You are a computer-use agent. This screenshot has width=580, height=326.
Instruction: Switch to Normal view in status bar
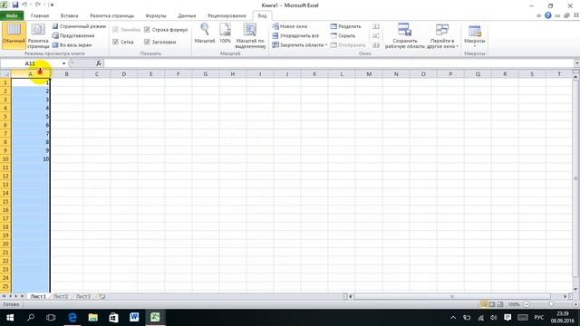[483, 304]
